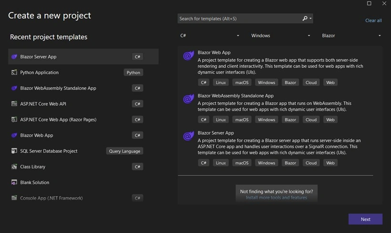Click the Class Library icon
This screenshot has height=233, width=391.
[14, 166]
